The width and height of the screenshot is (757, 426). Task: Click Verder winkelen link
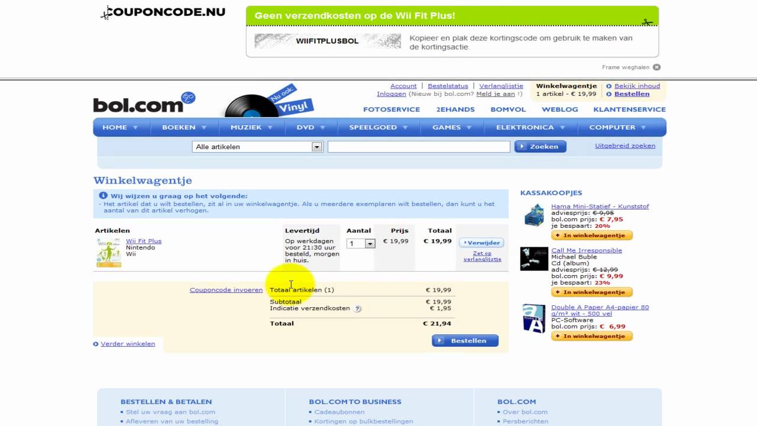pos(128,344)
